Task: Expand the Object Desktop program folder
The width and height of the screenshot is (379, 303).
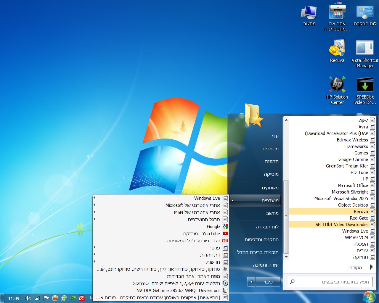Action: (x=332, y=205)
